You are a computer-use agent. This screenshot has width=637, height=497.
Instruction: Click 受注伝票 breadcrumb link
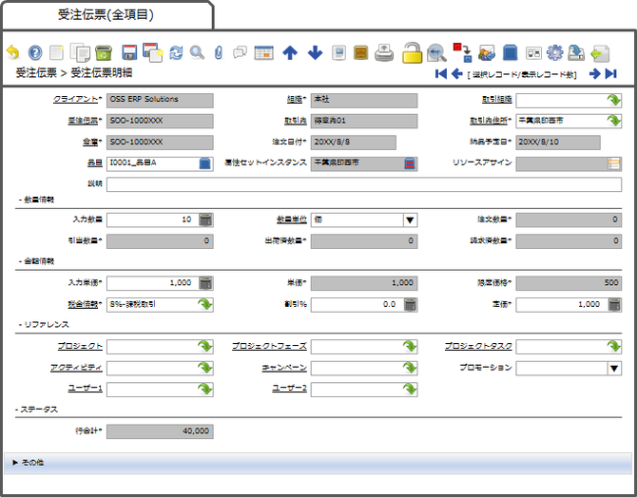(36, 73)
